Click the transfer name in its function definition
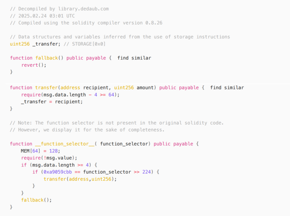290x216 pixels. (x=47, y=88)
